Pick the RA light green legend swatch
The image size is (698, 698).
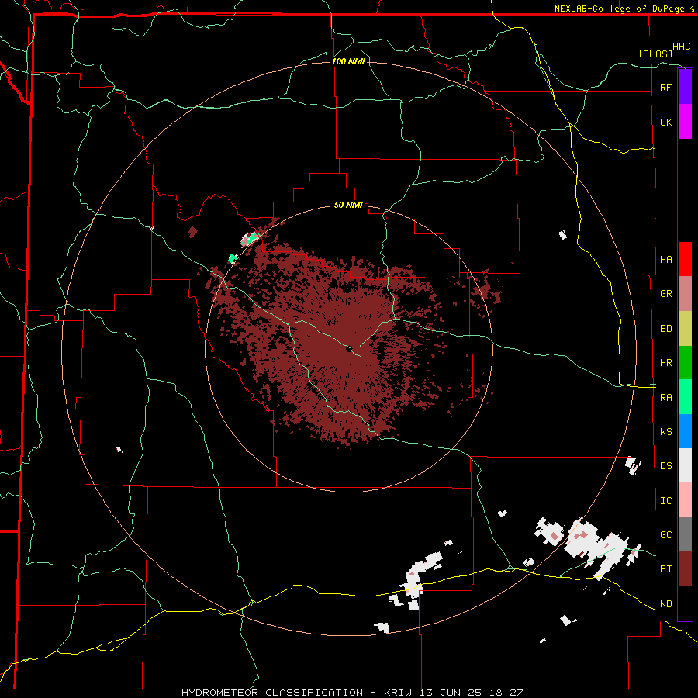[685, 397]
